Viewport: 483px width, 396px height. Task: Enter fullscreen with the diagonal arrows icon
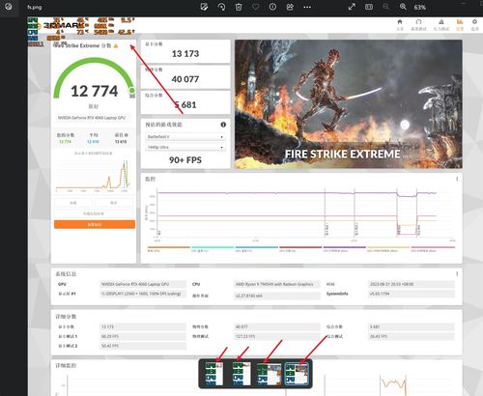pos(352,7)
